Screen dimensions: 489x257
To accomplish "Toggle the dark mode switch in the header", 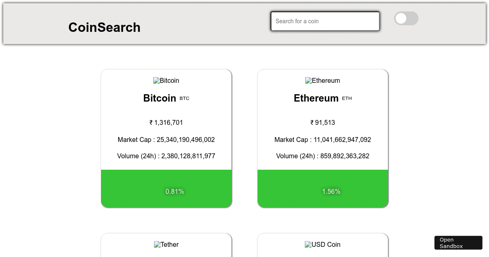I will tap(406, 18).
